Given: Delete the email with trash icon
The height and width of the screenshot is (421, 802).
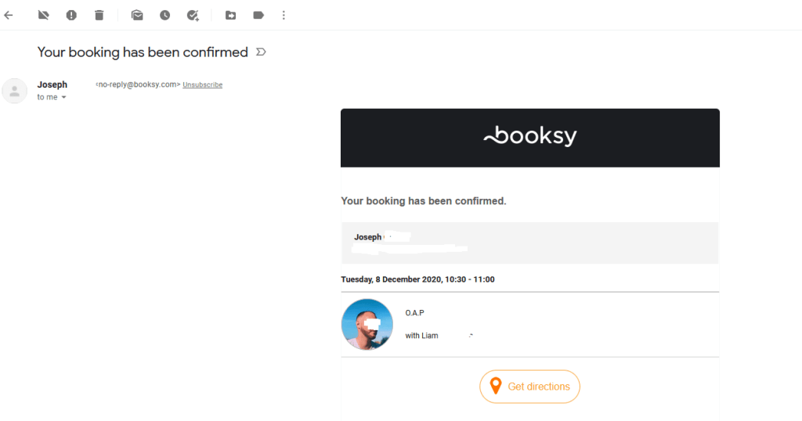Looking at the screenshot, I should pyautogui.click(x=99, y=15).
